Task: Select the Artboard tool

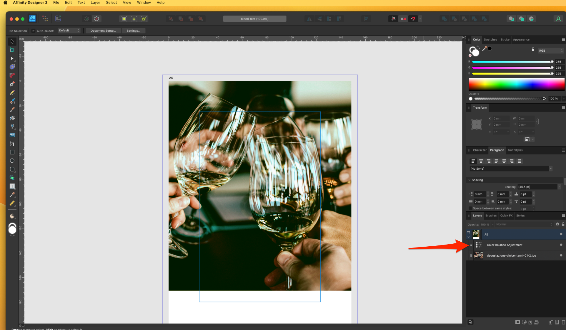Action: coord(12,50)
